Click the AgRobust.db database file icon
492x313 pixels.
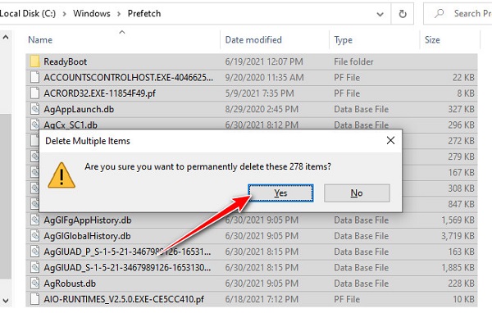(x=34, y=284)
